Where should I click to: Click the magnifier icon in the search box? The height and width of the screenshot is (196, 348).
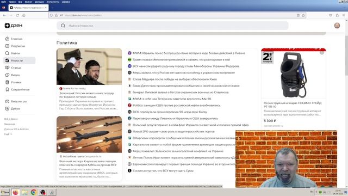pyautogui.click(x=63, y=26)
